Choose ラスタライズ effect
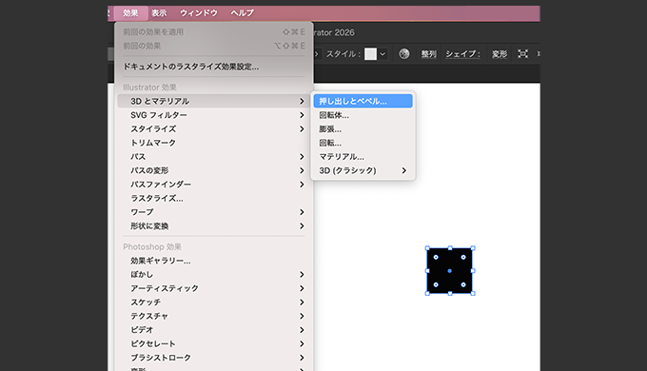The width and height of the screenshot is (647, 371). click(x=214, y=199)
